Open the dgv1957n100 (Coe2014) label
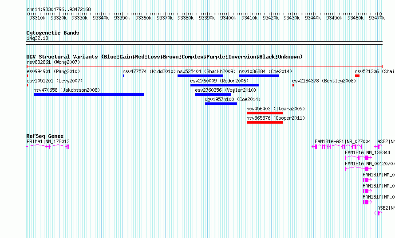 pos(233,99)
